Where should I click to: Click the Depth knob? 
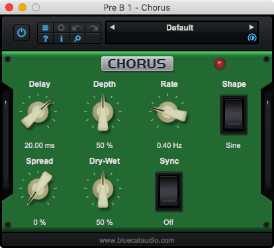pos(103,112)
